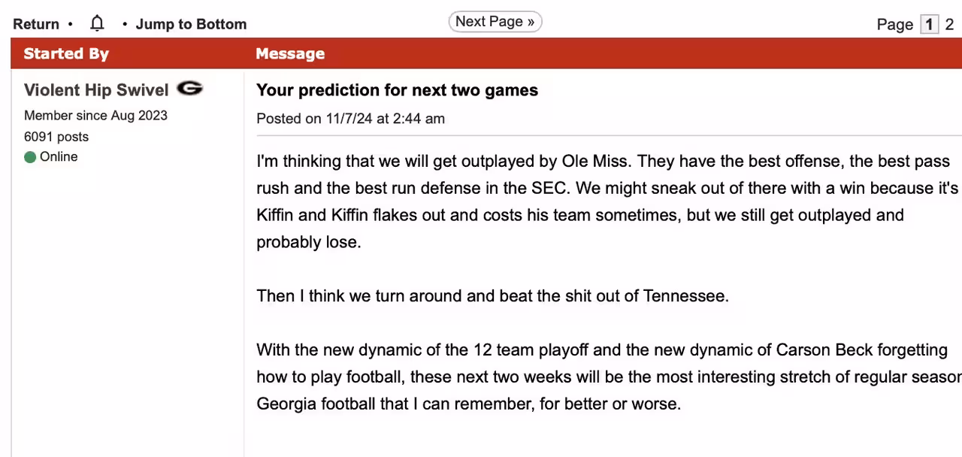Screen dimensions: 962x457
Task: Click the Online status label
Action: point(59,157)
